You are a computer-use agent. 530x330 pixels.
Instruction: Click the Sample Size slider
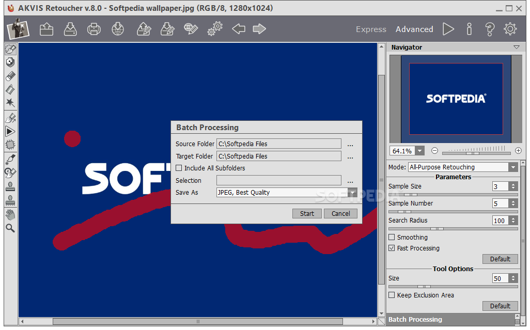tap(453, 195)
